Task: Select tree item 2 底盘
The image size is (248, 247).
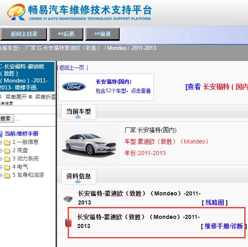Action: tap(20, 150)
